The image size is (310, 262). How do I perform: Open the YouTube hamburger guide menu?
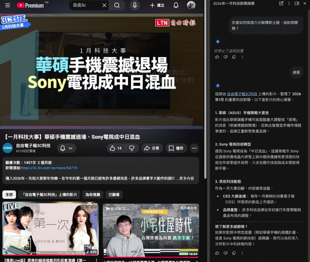(x=8, y=5)
